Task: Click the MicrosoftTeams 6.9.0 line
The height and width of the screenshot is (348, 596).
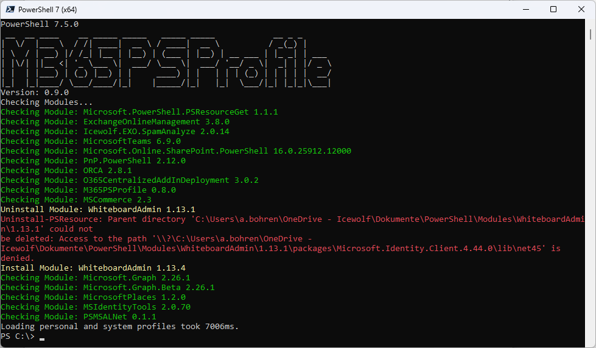Action: coord(91,141)
